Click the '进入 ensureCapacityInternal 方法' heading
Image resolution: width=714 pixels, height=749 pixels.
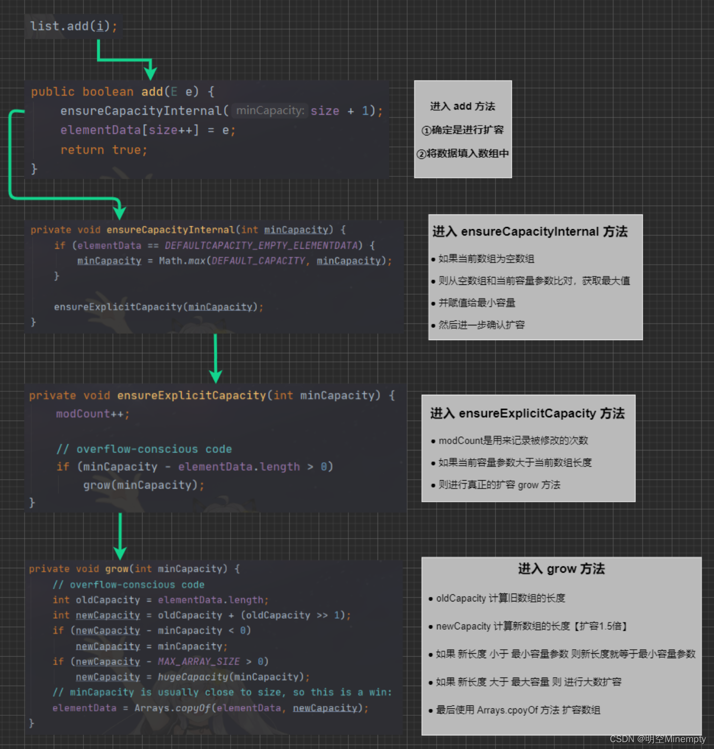coord(530,231)
